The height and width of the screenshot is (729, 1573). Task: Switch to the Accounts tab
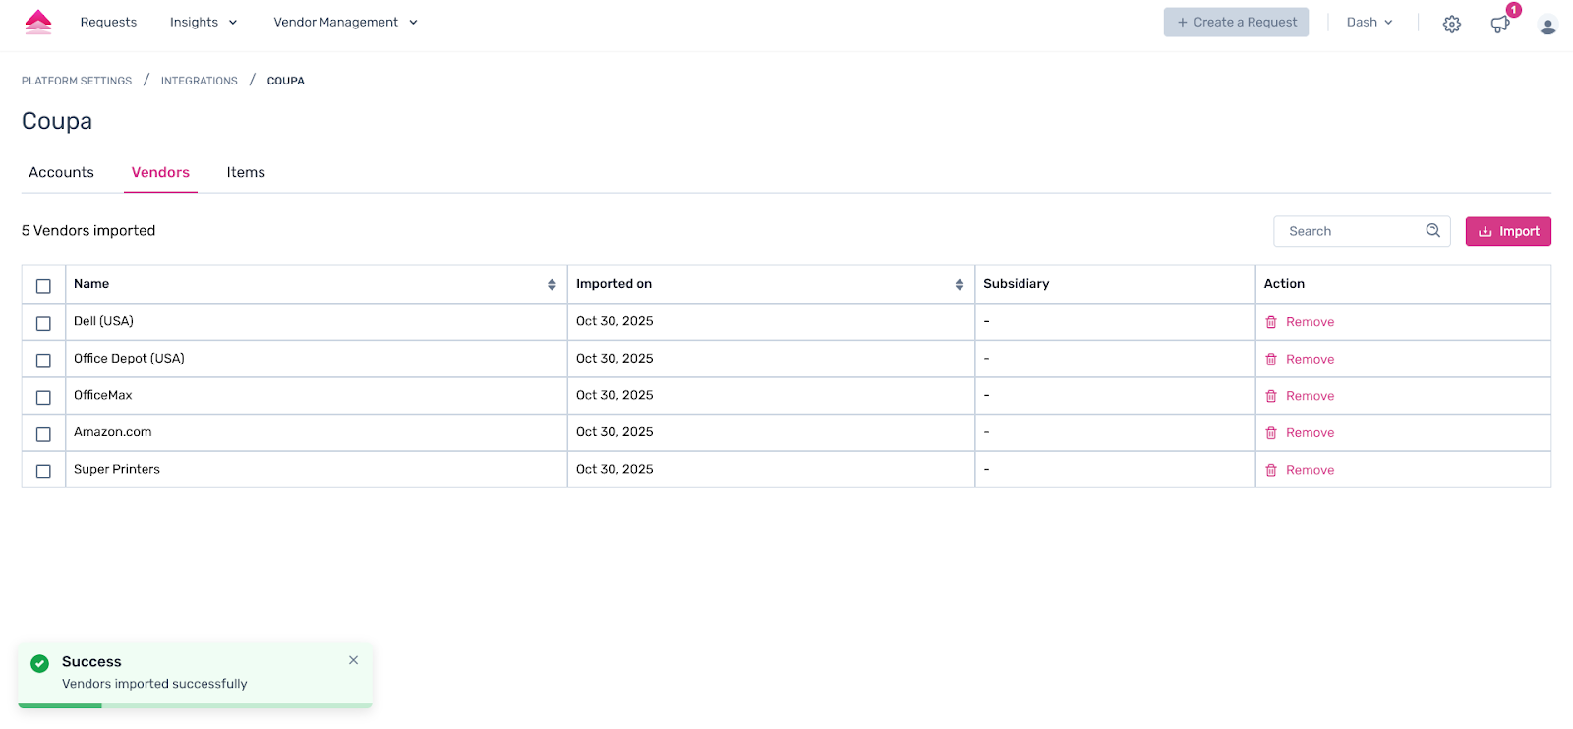61,172
